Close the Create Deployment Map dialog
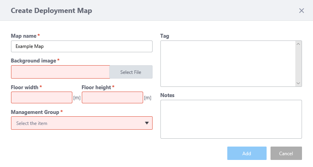Image resolution: width=313 pixels, height=167 pixels. (302, 11)
